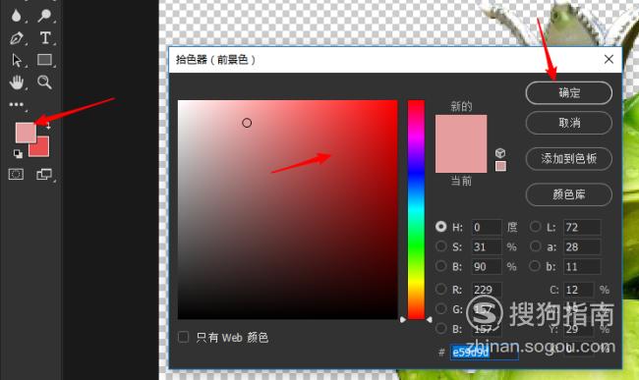639x380 pixels.
Task: Open the Edit Toolbar three-dots menu
Action: pos(17,104)
